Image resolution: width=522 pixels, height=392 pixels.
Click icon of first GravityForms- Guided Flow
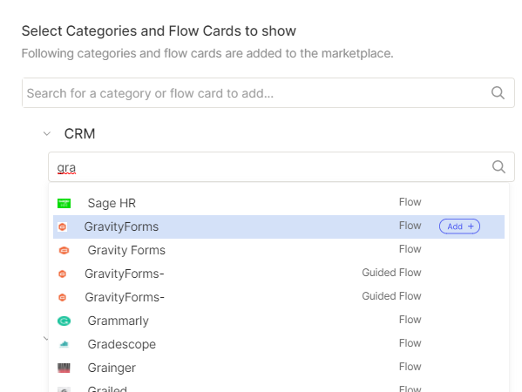(62, 274)
